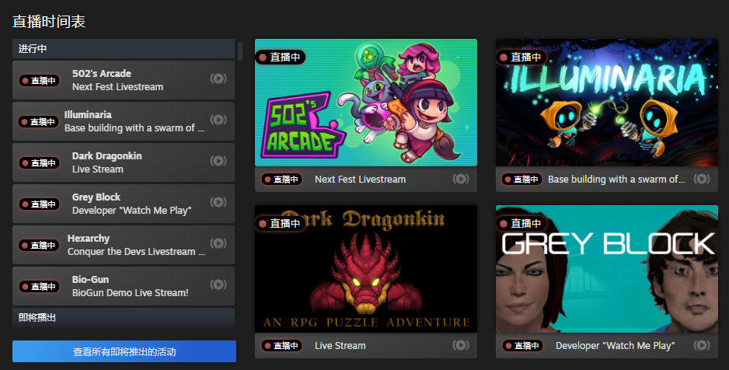Click broadcast icon in Illuminaria list row
The height and width of the screenshot is (370, 729).
pos(218,120)
